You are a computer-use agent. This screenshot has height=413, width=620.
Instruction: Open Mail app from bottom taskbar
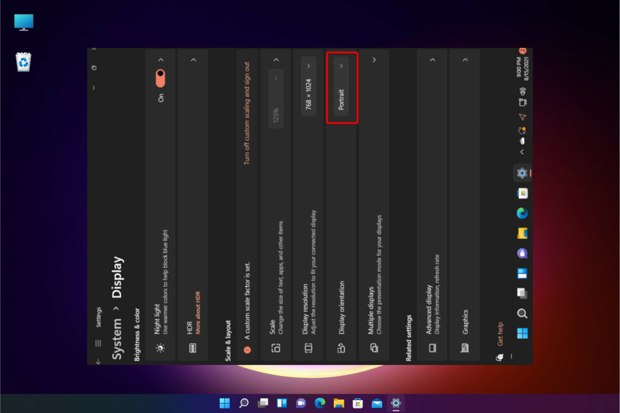click(x=377, y=403)
